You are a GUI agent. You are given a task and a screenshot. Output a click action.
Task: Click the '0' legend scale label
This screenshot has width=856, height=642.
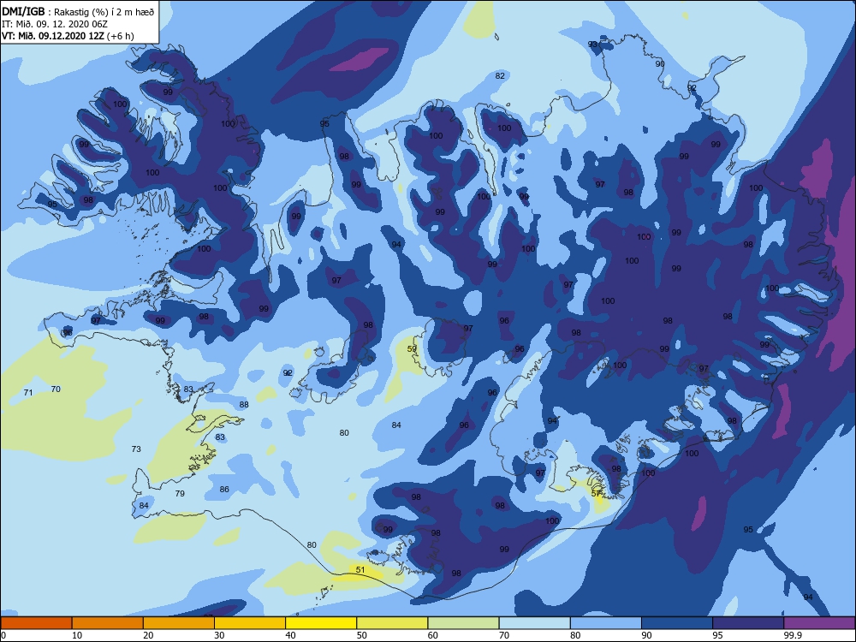[x=3, y=635]
